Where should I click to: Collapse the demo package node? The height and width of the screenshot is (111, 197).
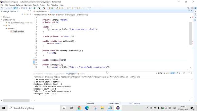coord(6,29)
